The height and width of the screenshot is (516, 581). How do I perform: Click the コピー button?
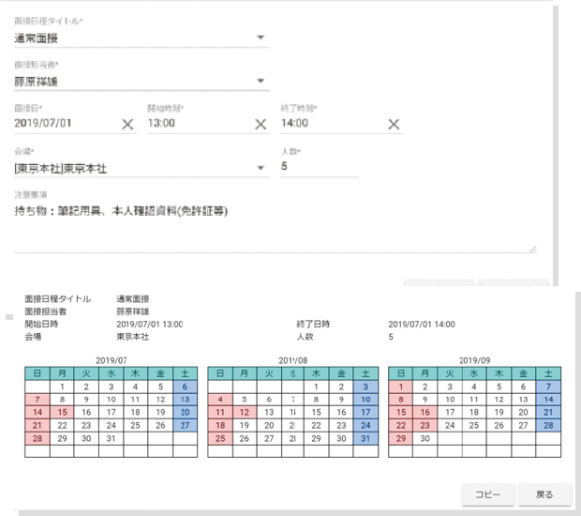pos(486,494)
